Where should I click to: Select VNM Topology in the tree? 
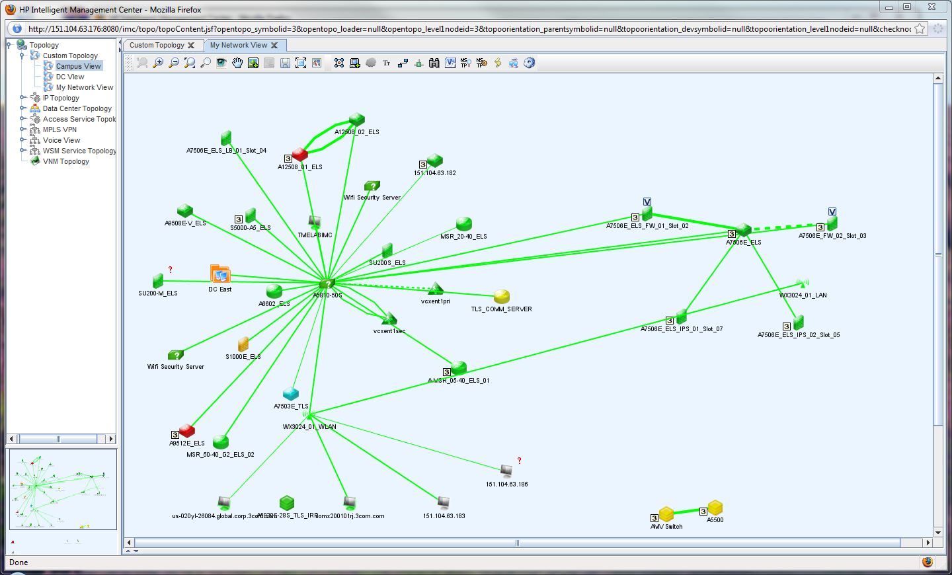point(66,161)
